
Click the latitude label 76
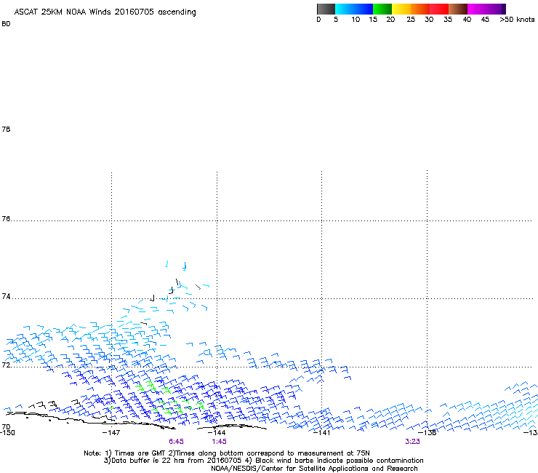[x=6, y=219]
